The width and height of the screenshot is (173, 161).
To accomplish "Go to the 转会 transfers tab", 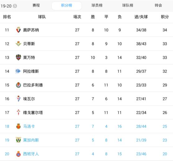I will [158, 5].
